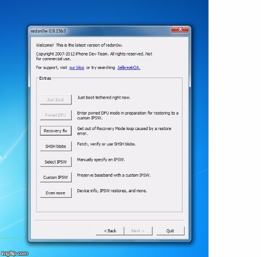Click the imgflip.com watermark
Screen dimensions: 261x257
click(14, 253)
